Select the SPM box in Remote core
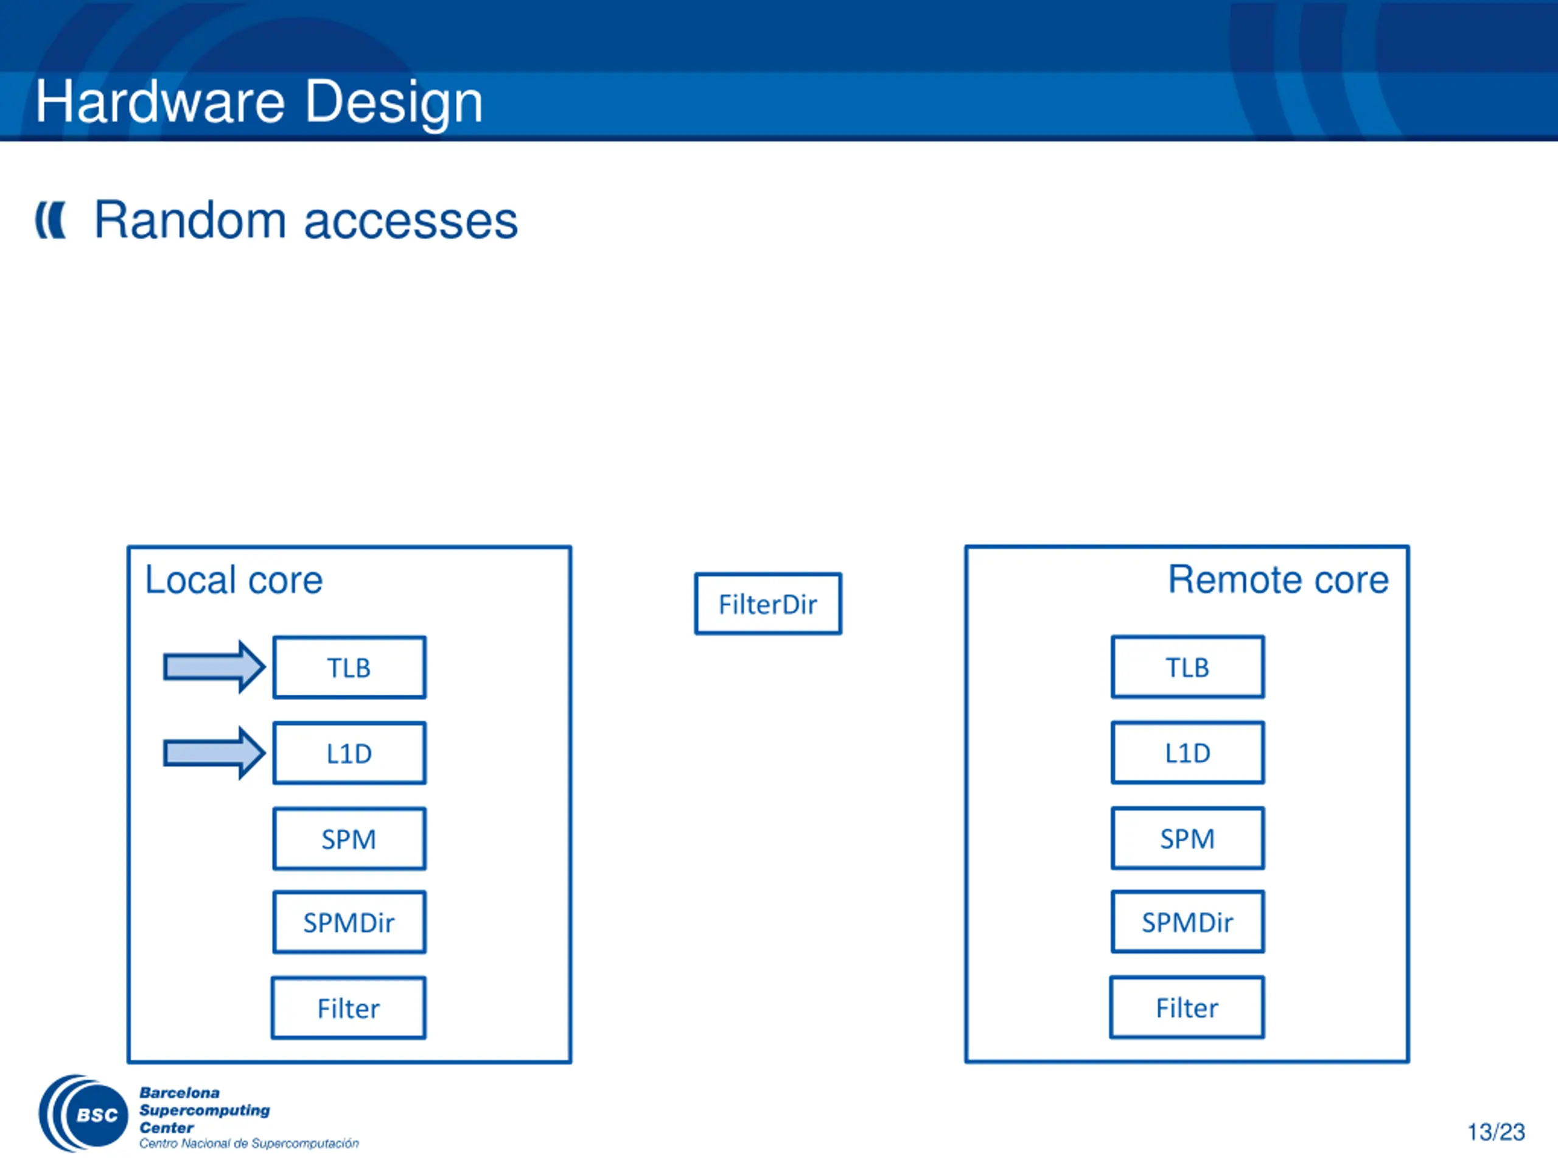 [1188, 838]
